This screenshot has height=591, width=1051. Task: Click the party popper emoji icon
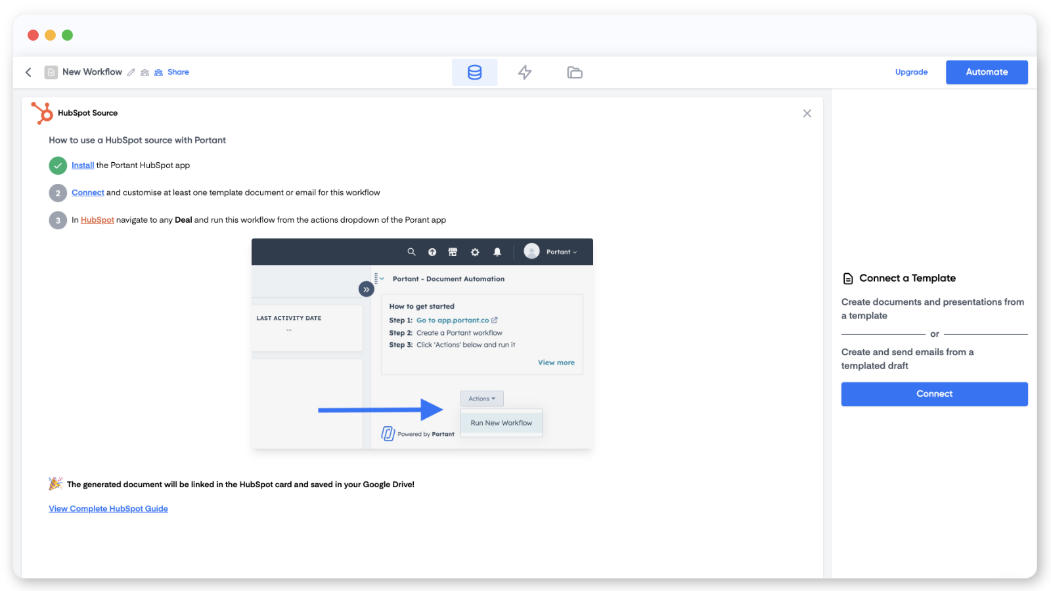[x=56, y=484]
